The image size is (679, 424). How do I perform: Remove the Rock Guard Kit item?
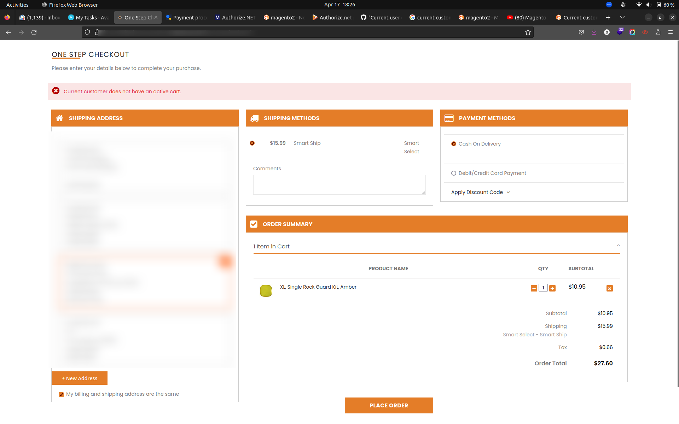609,288
